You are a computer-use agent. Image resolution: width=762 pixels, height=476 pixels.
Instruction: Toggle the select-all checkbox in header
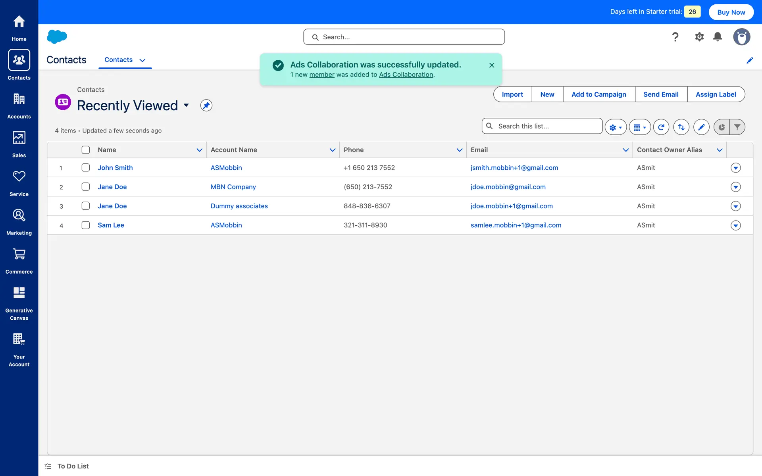click(x=86, y=150)
